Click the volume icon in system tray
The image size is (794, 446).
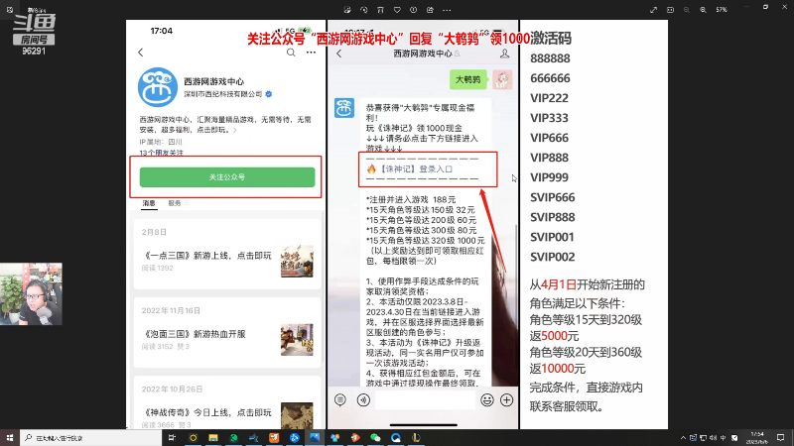tap(713, 437)
